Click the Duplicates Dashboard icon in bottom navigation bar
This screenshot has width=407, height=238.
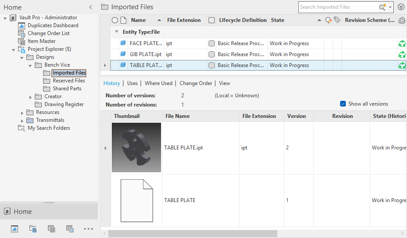[x=14, y=228]
